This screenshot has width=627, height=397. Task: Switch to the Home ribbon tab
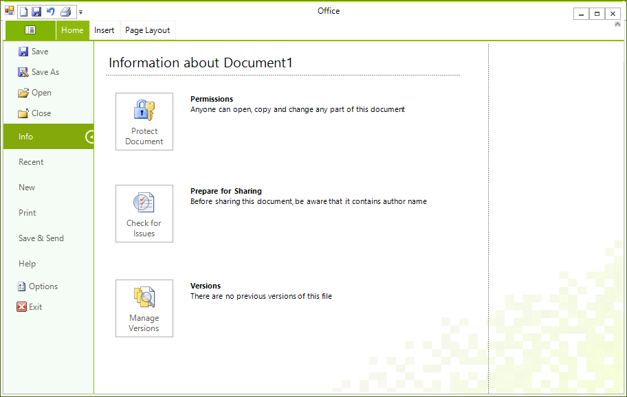(x=72, y=30)
